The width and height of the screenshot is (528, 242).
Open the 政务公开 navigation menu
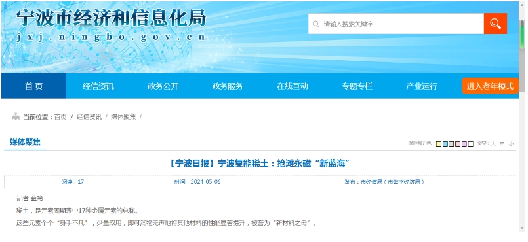(x=163, y=86)
